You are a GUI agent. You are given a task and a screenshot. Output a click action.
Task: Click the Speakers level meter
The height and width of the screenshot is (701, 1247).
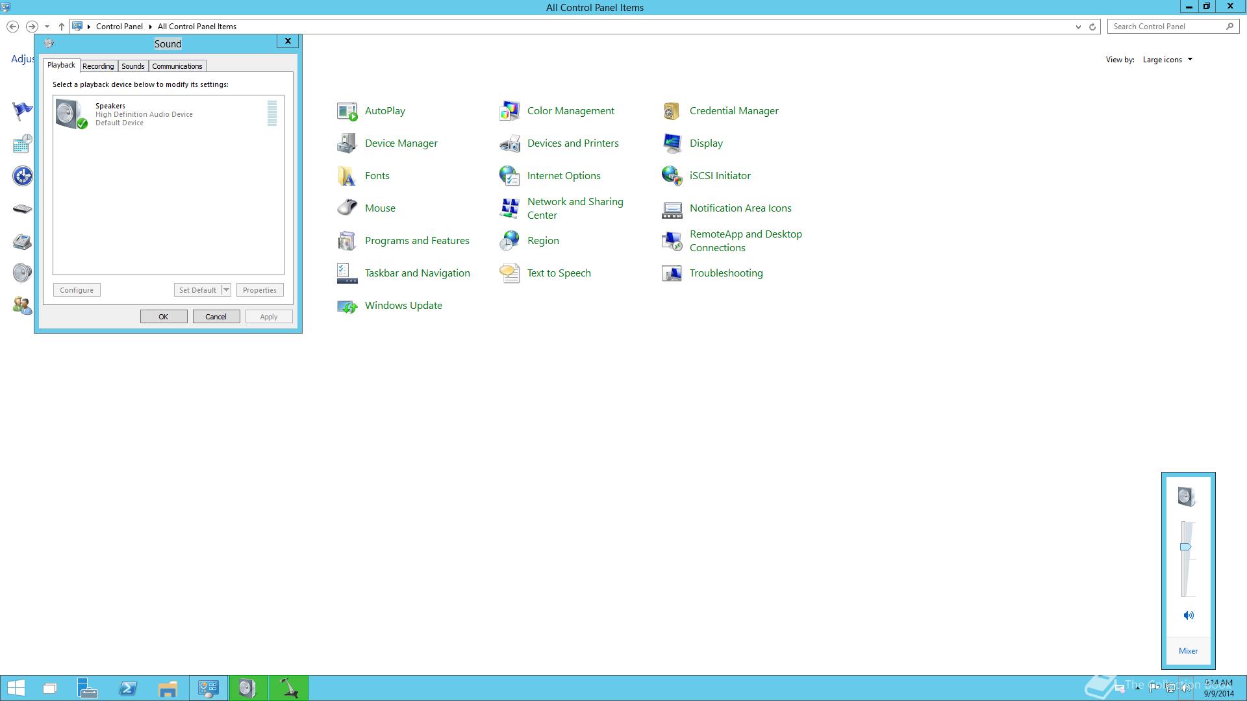coord(272,113)
